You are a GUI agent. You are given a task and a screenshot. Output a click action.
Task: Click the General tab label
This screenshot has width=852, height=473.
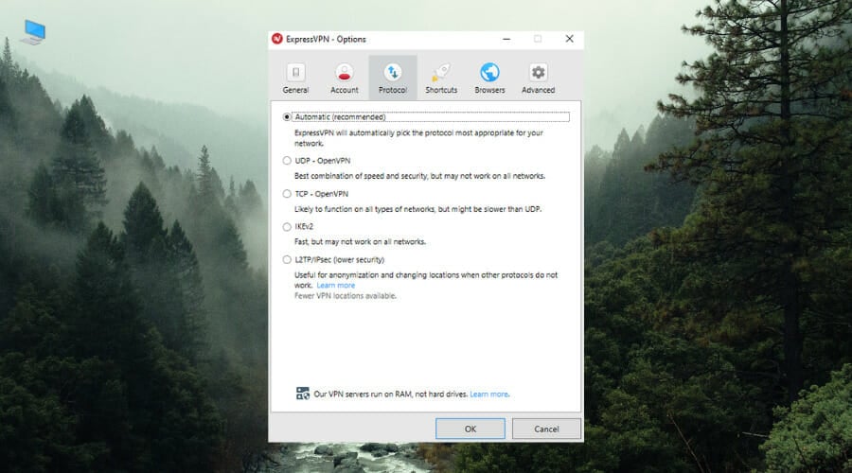click(295, 90)
